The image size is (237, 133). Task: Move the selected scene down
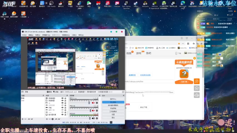32,119
